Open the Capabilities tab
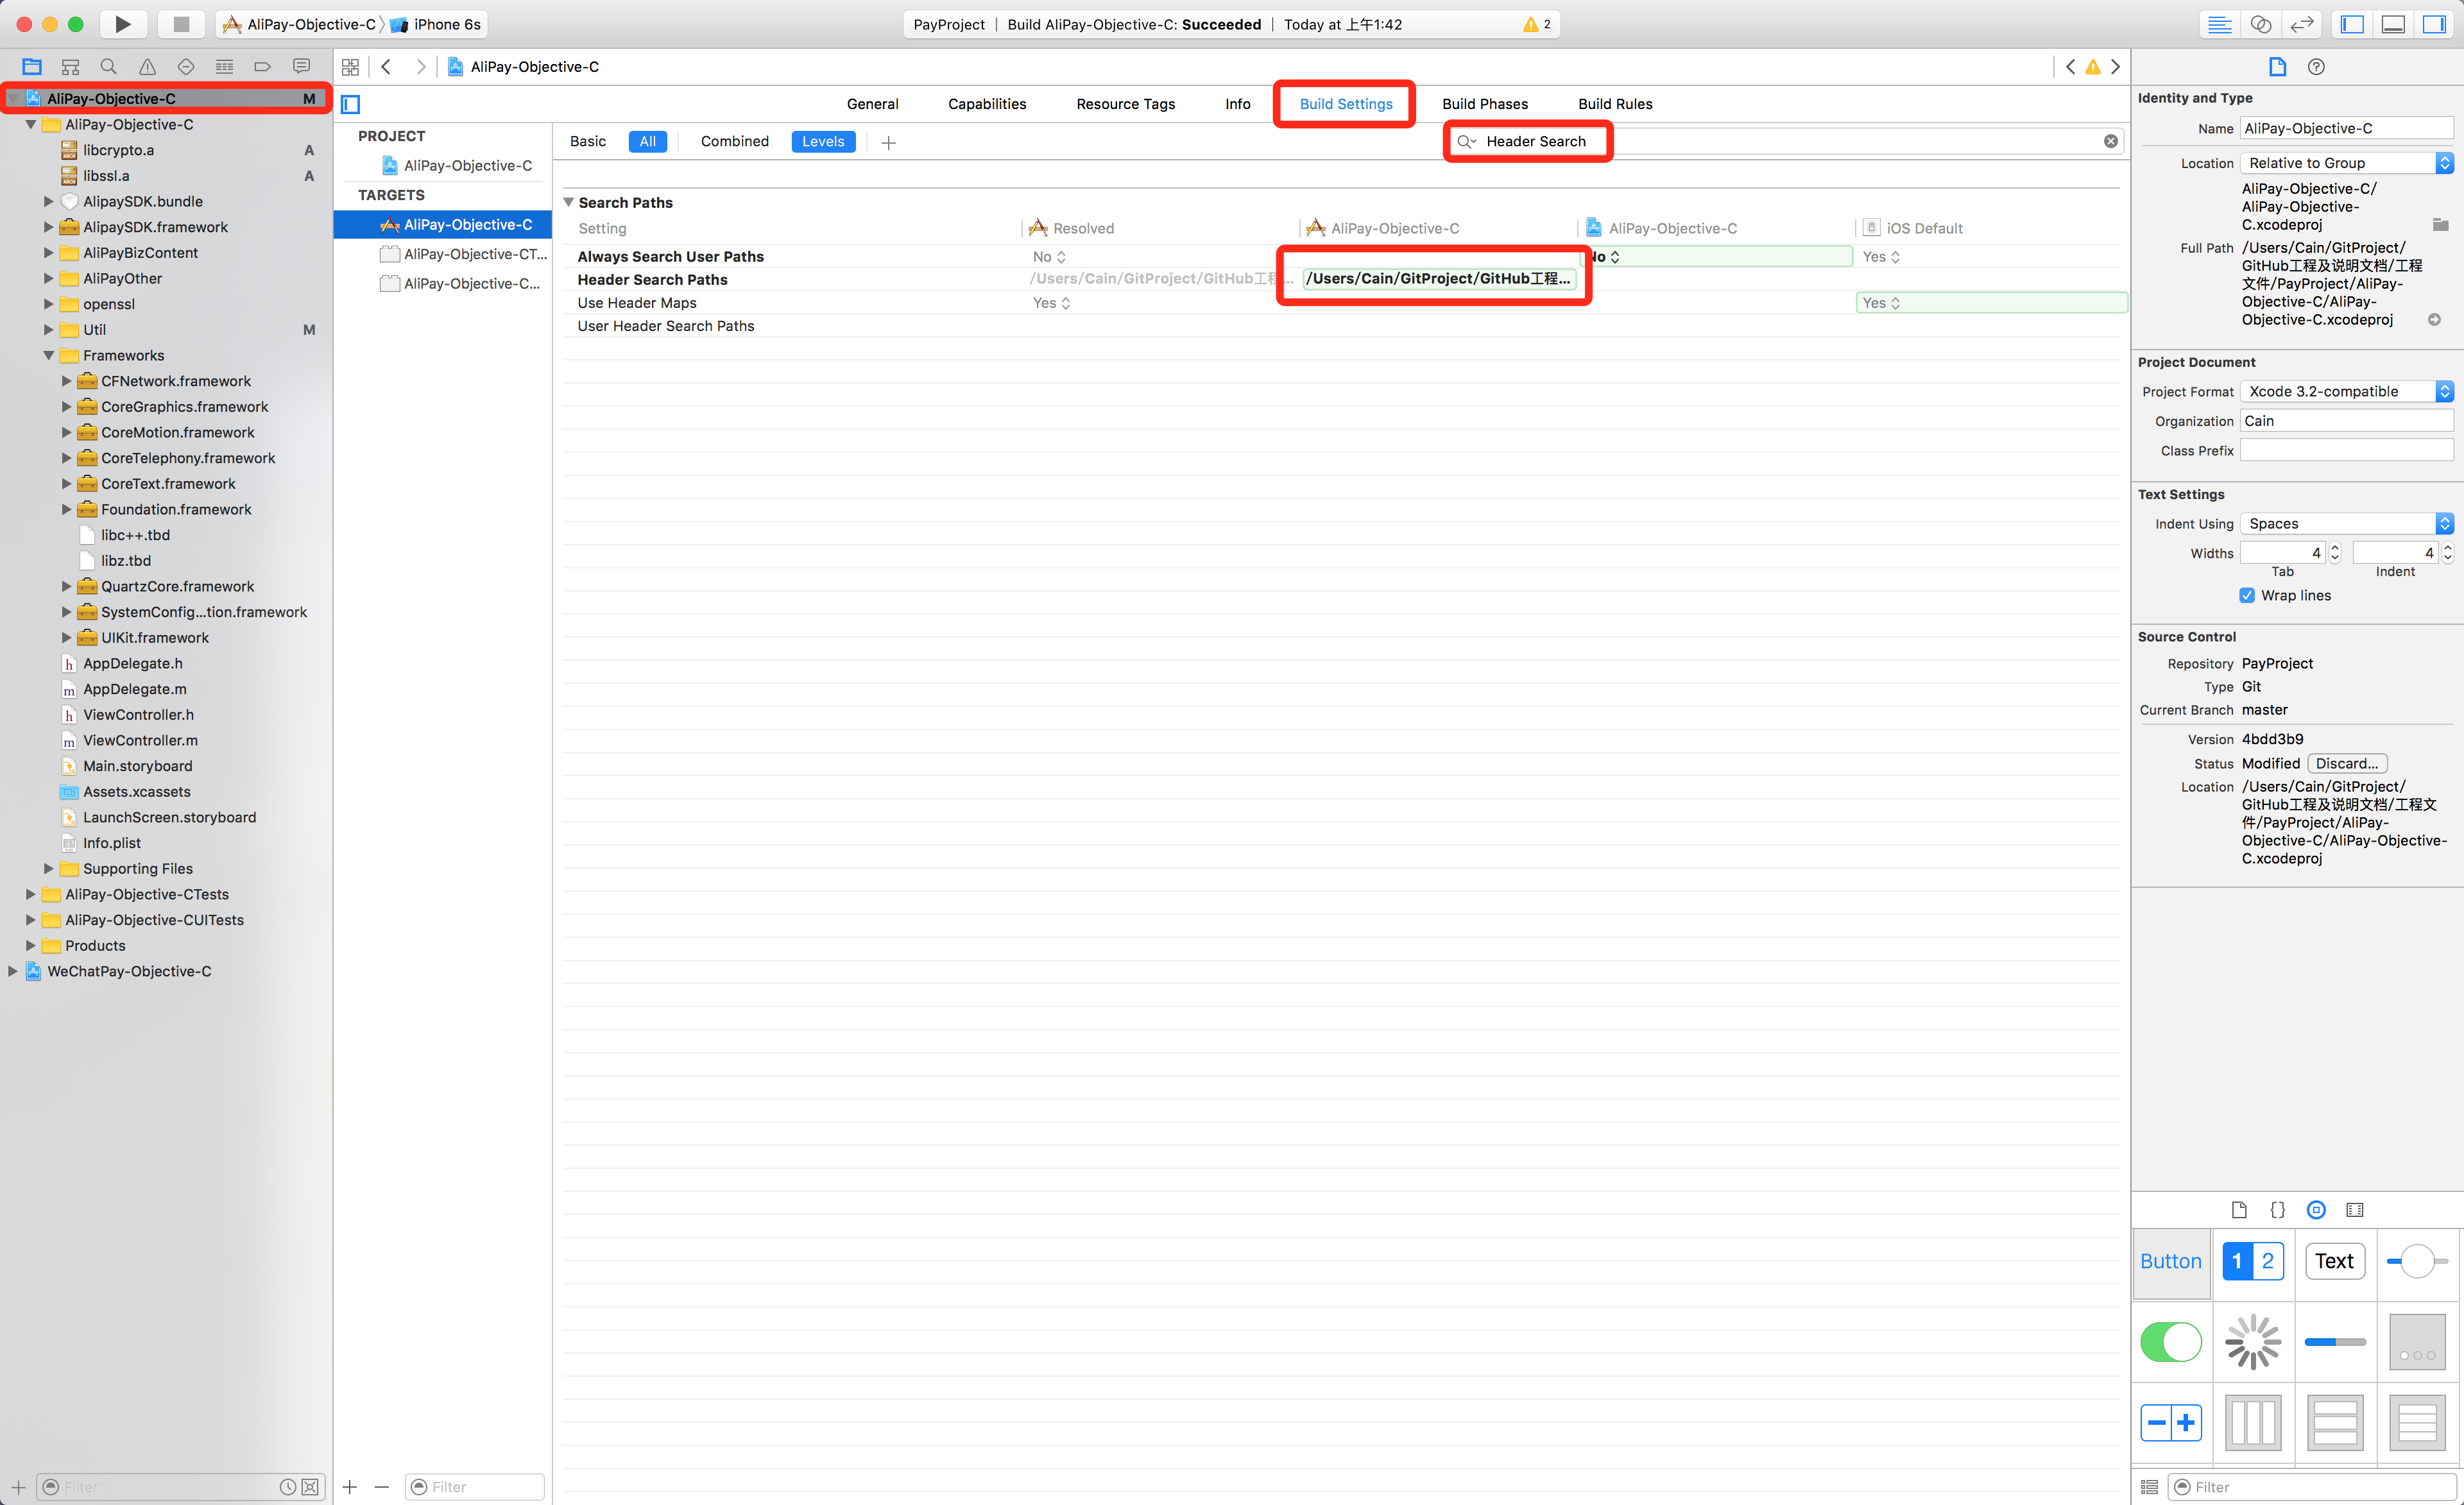 pyautogui.click(x=986, y=104)
